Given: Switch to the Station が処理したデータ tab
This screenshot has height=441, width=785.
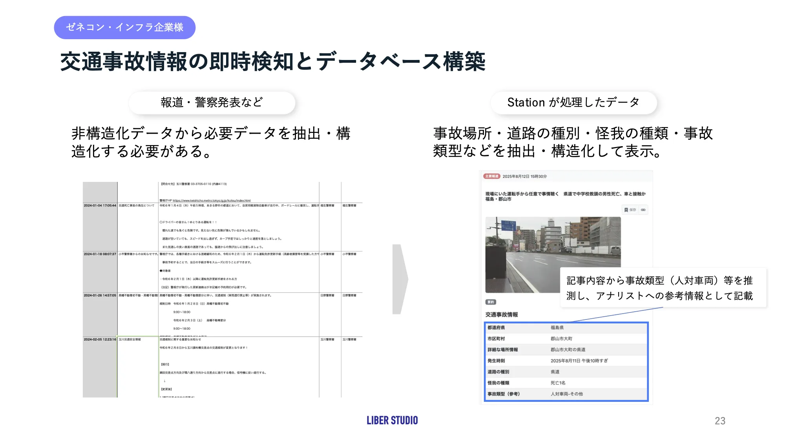Looking at the screenshot, I should click(573, 103).
